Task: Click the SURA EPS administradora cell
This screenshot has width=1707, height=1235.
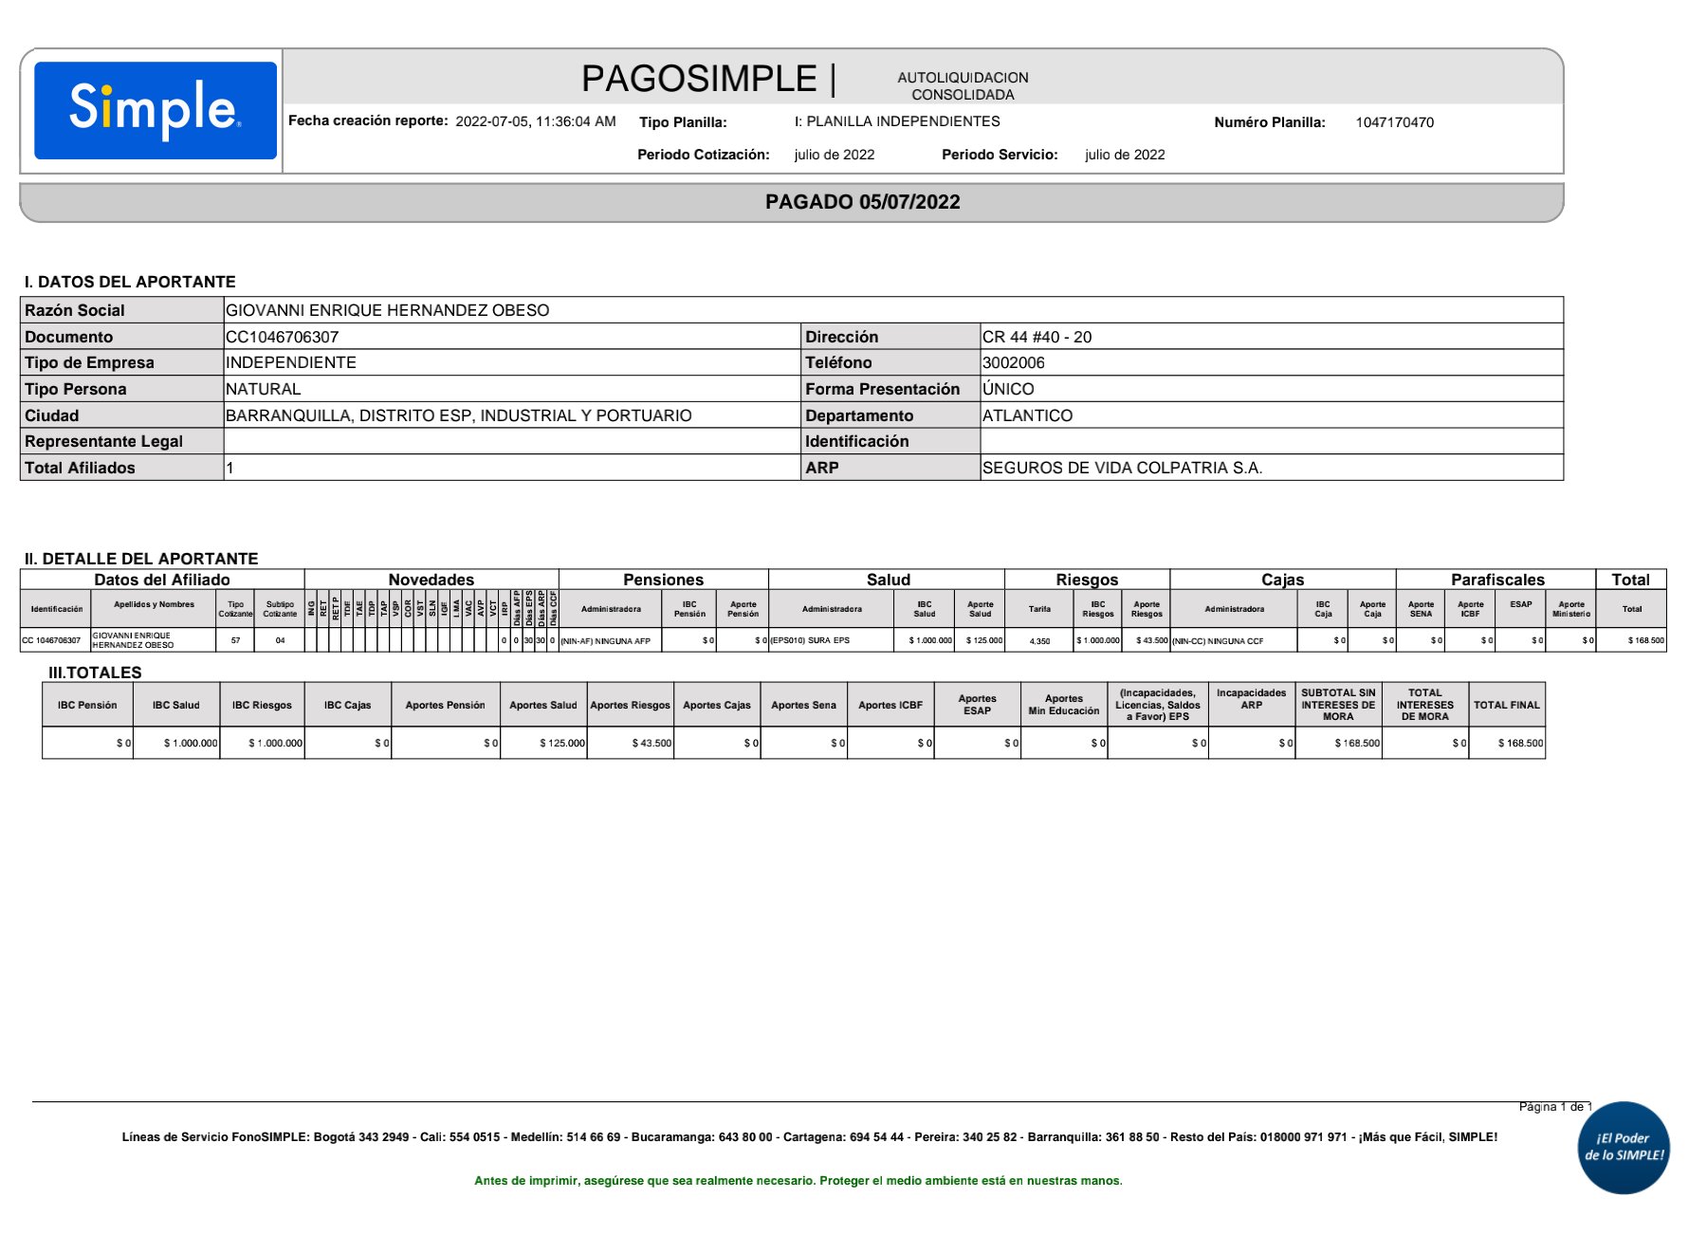Action: point(812,640)
